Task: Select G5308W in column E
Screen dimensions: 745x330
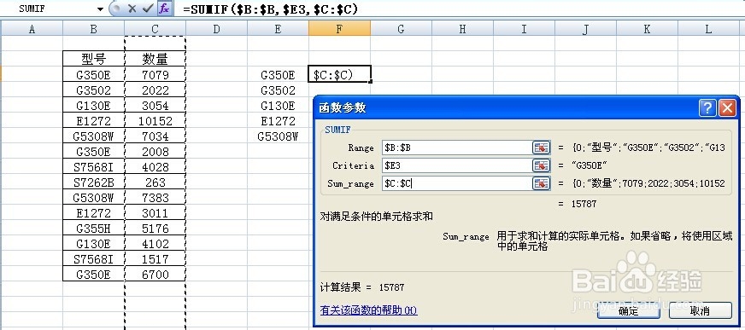Action: click(278, 136)
